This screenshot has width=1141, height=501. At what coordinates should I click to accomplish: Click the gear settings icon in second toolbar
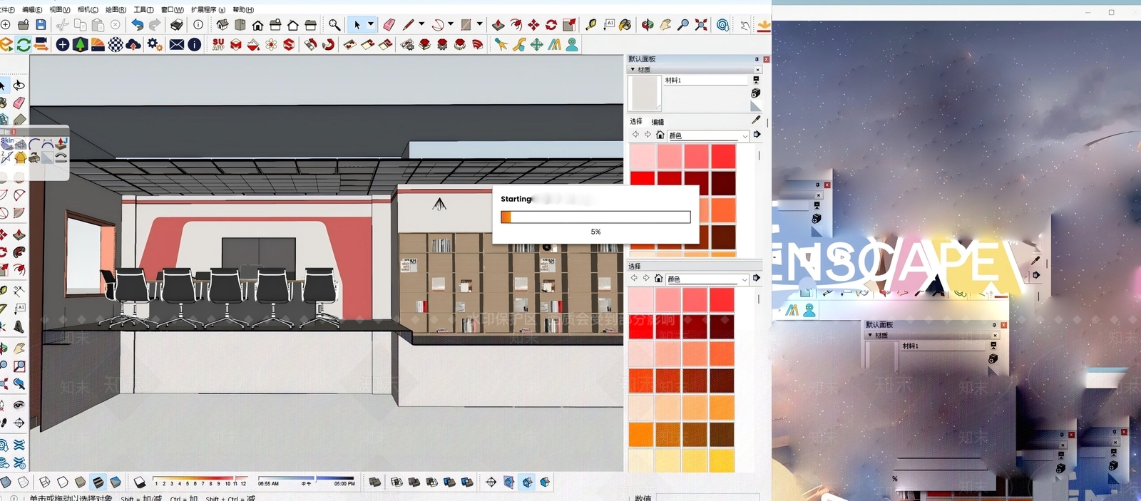(x=155, y=45)
